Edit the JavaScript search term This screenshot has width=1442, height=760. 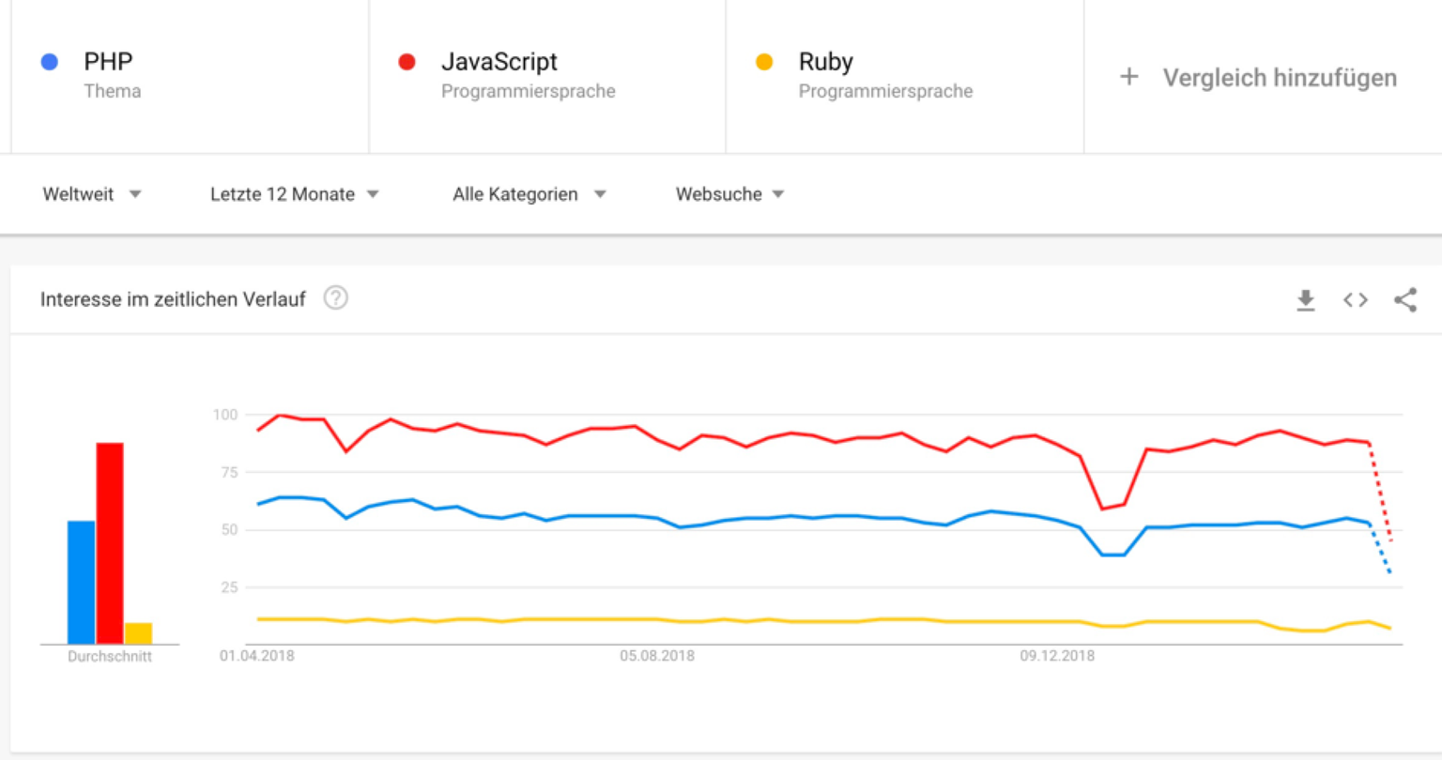coord(499,62)
